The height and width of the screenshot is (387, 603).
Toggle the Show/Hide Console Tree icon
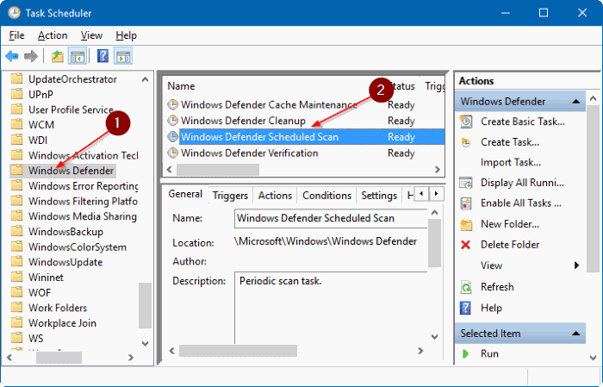78,57
